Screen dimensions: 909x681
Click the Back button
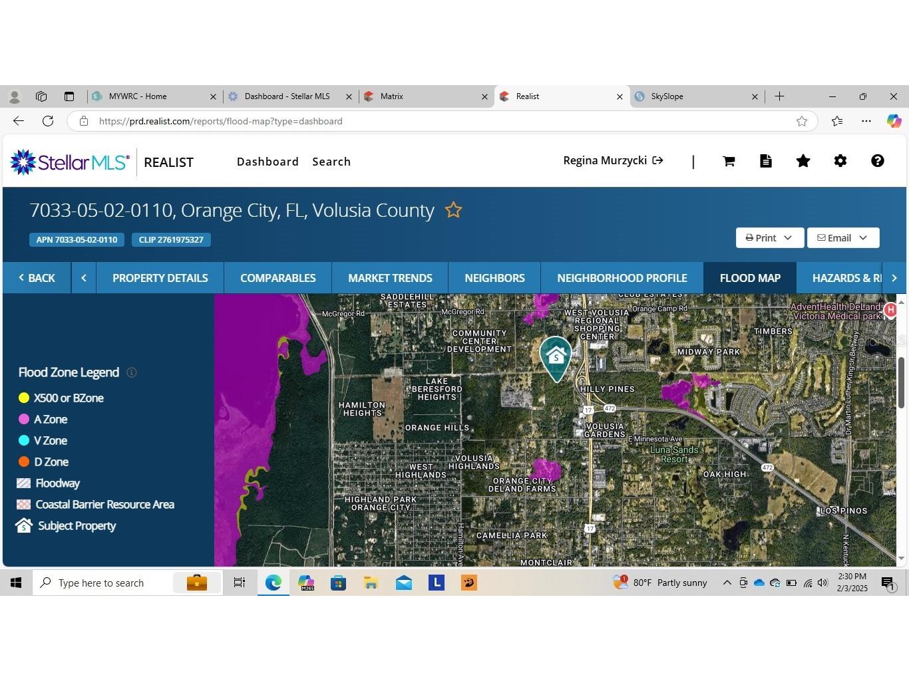click(x=37, y=278)
